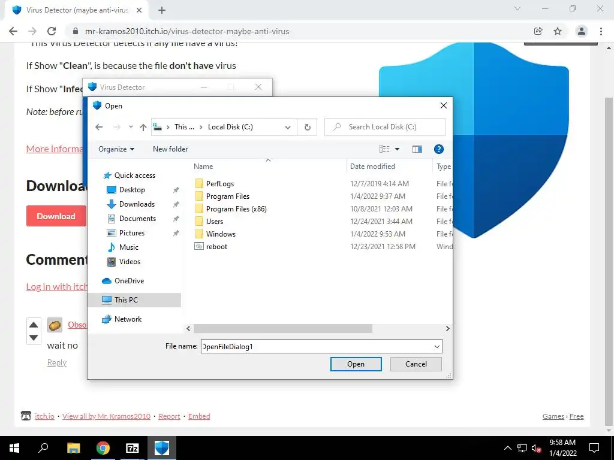The width and height of the screenshot is (614, 460).
Task: Click the Report link in footer
Action: [169, 416]
